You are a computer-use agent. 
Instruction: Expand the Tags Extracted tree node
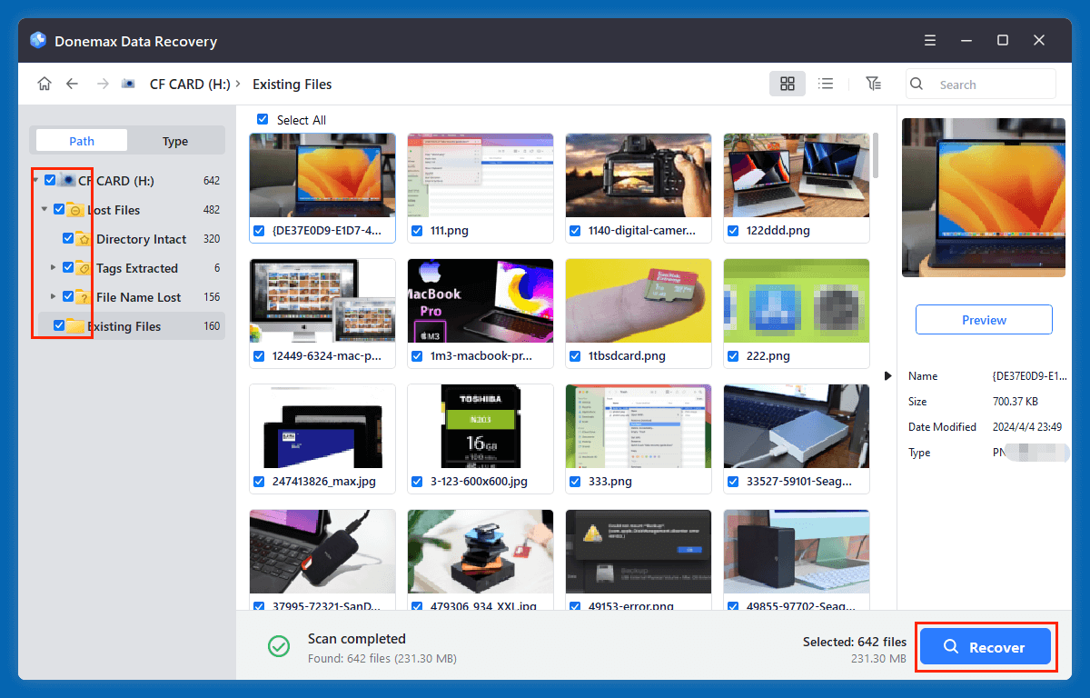coord(54,268)
